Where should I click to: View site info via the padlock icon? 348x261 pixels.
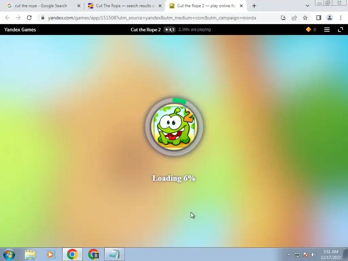(x=43, y=18)
